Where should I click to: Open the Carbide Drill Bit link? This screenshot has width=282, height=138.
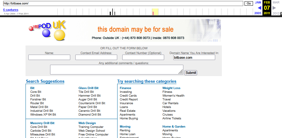click(x=41, y=131)
